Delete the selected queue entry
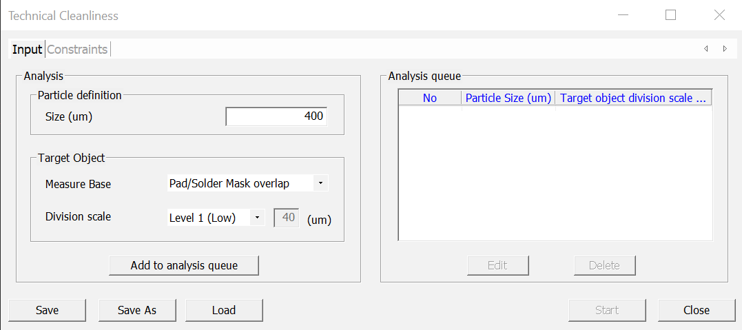The image size is (742, 330). 604,265
